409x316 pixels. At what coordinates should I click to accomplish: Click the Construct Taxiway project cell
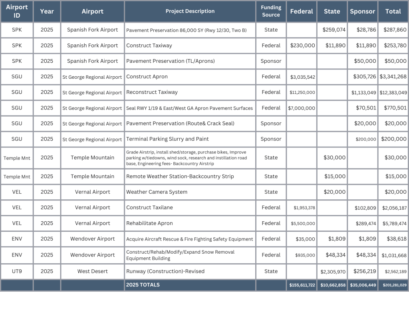[x=190, y=46]
